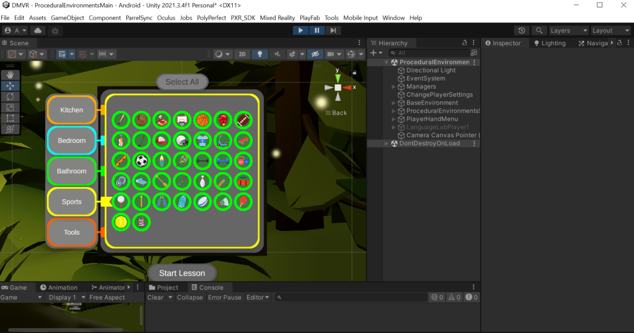The width and height of the screenshot is (634, 333).
Task: Toggle Collapse in Console
Action: click(x=189, y=298)
